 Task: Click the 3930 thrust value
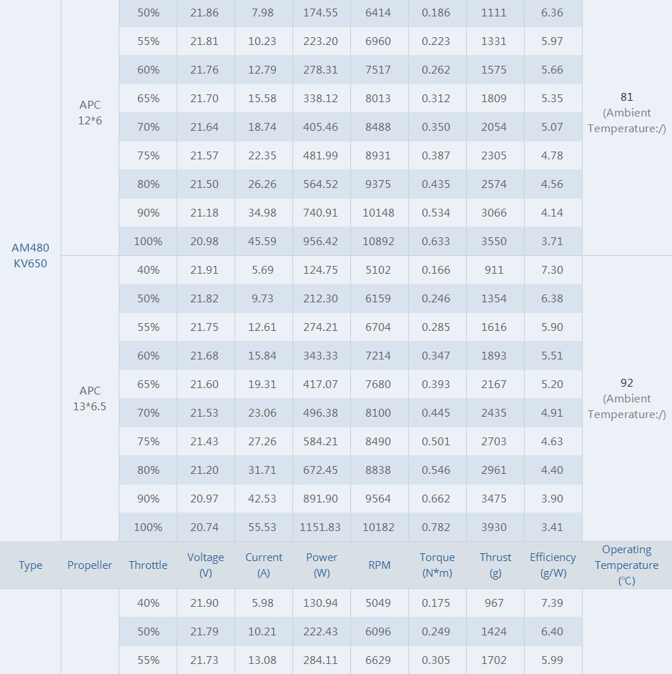point(494,527)
